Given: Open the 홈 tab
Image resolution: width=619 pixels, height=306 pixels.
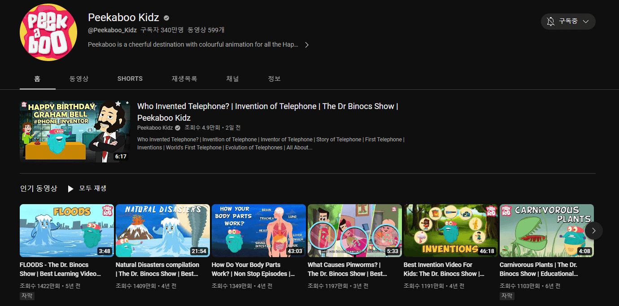Looking at the screenshot, I should click(37, 79).
